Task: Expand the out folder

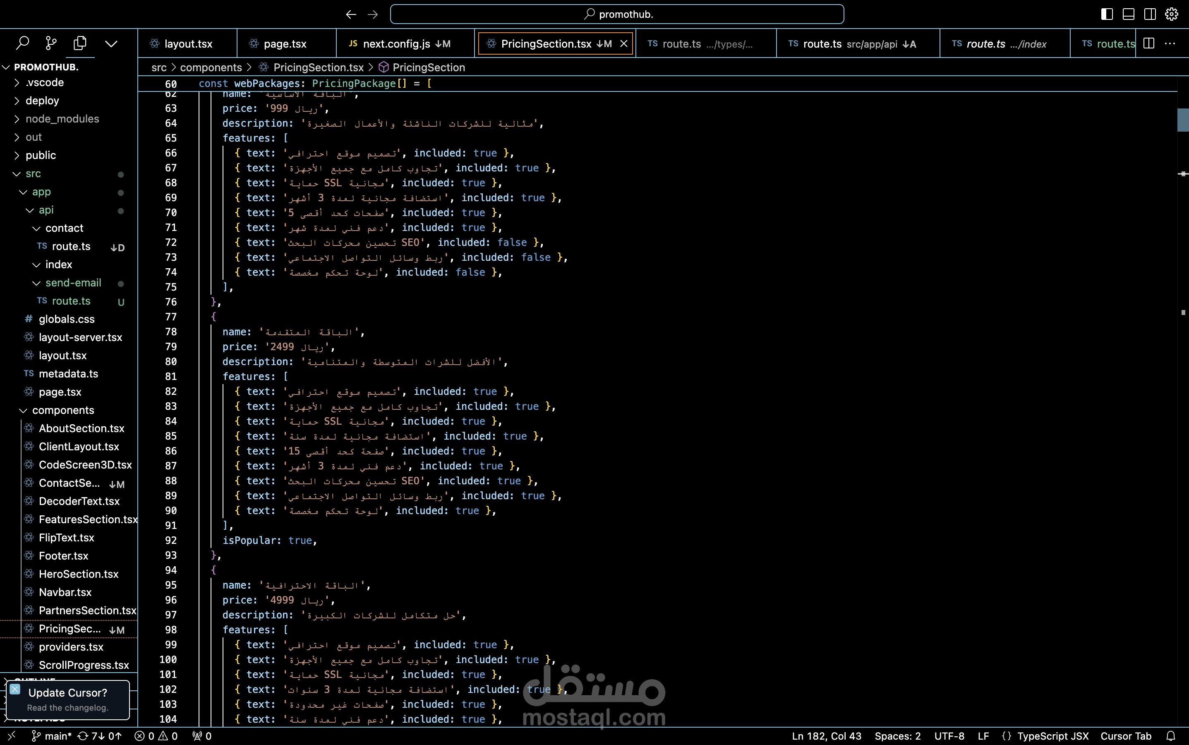Action: coord(34,137)
